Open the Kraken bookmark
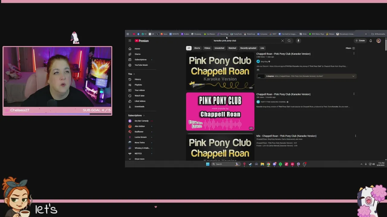The image size is (387, 217). point(185,34)
